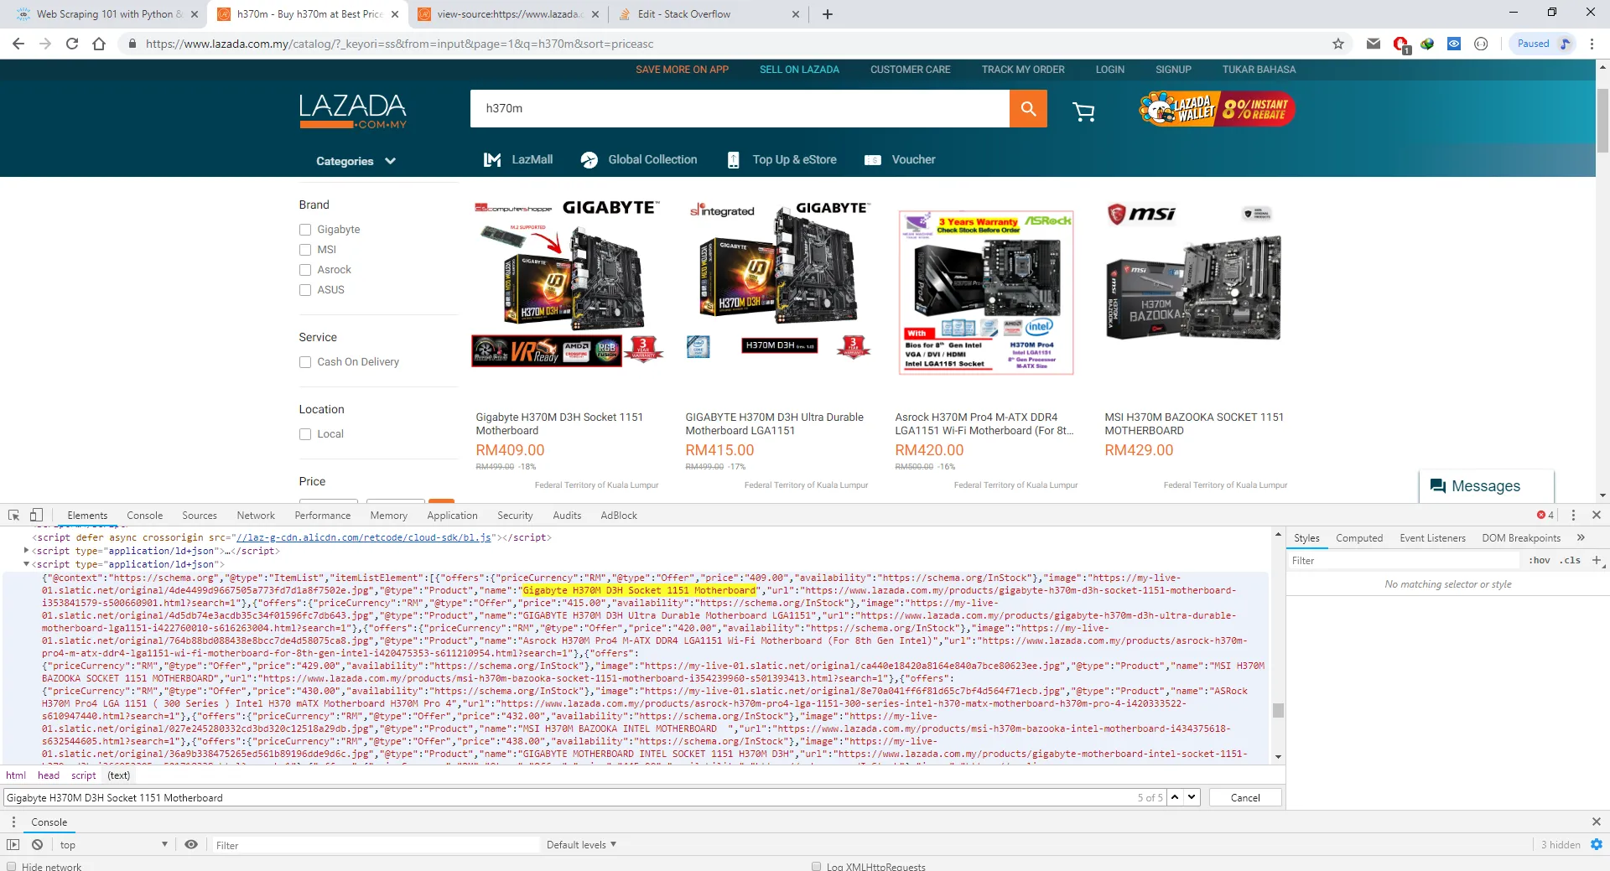Go to browser home page icon
1610x871 pixels.
pos(99,44)
